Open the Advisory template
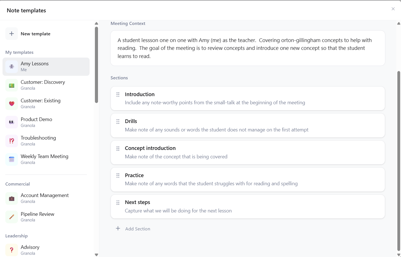The image size is (401, 257). (30, 250)
